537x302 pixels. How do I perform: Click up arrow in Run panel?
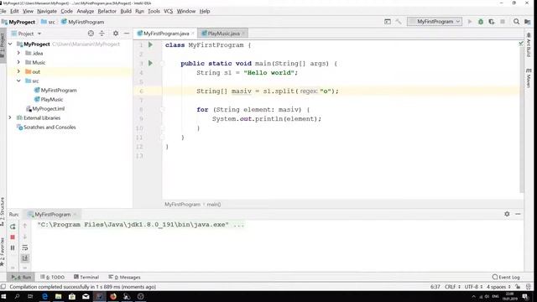(x=25, y=226)
